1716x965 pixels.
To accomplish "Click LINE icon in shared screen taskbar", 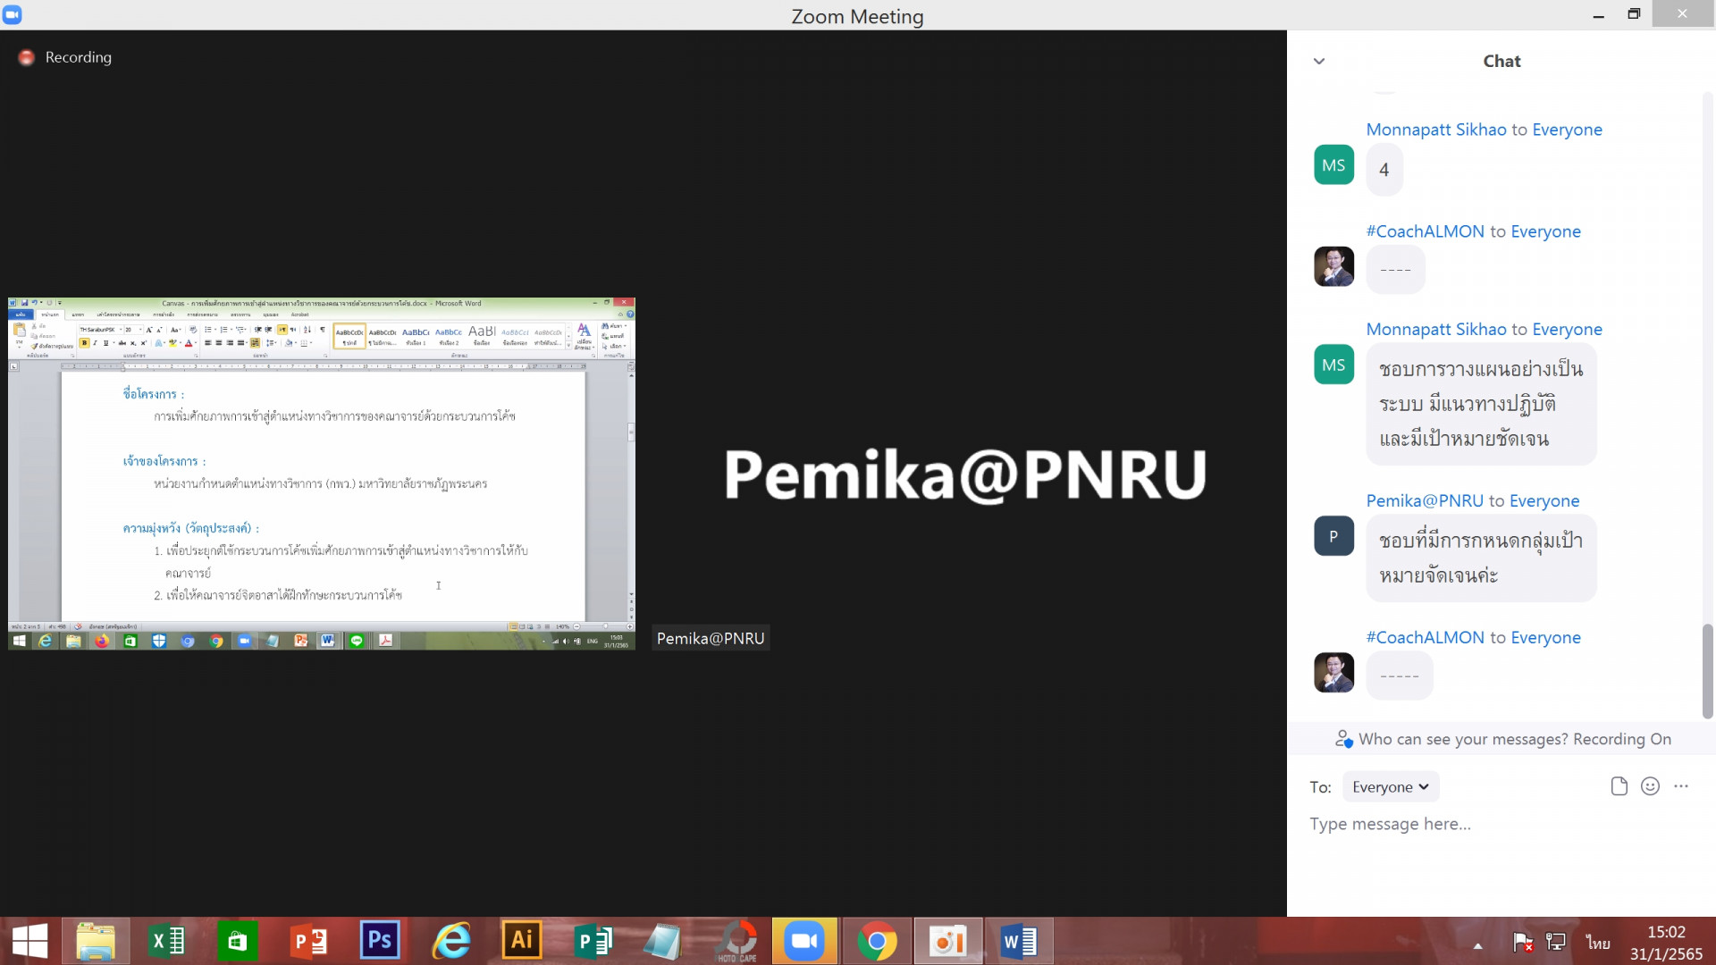I will coord(357,641).
